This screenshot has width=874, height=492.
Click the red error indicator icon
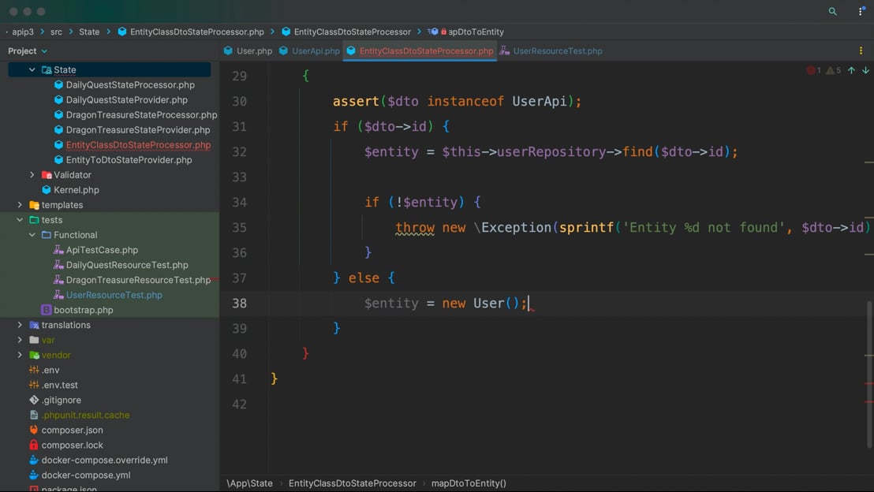coord(810,70)
